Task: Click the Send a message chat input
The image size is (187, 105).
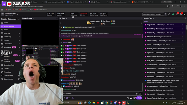Action: tap(99, 94)
